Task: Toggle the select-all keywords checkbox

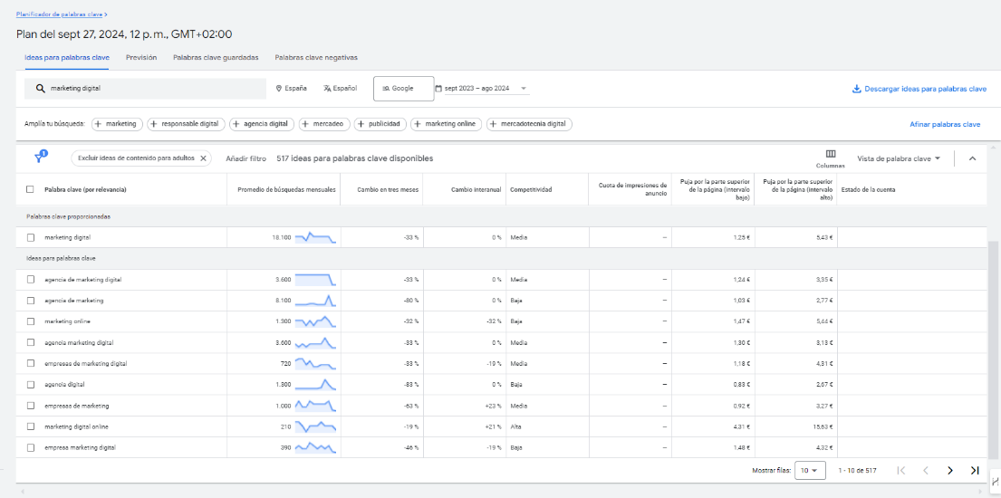Action: 30,189
